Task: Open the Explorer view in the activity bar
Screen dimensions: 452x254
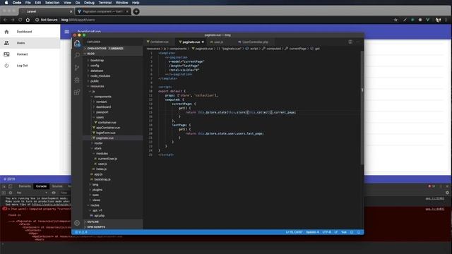Action: (77, 43)
